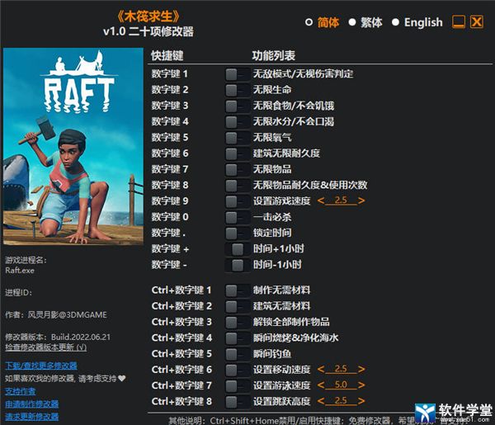This screenshot has height=425, width=495.
Task: Decrease movement speed with left arrow
Action: click(321, 369)
